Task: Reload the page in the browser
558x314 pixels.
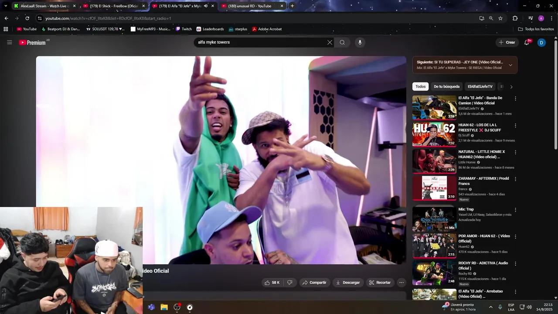Action: [27, 18]
